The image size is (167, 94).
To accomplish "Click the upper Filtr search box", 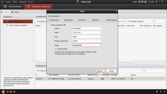I will click(159, 21).
